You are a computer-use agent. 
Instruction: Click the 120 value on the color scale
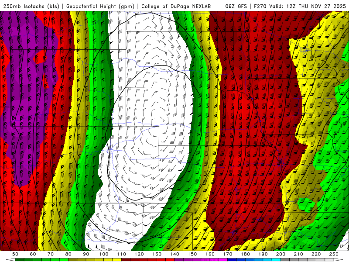[139, 254]
